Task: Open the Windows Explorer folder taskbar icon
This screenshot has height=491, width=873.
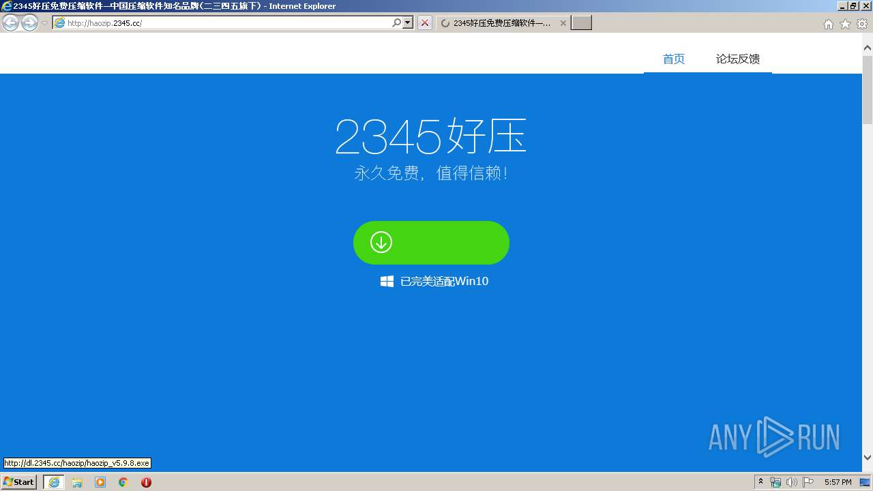Action: tap(77, 482)
